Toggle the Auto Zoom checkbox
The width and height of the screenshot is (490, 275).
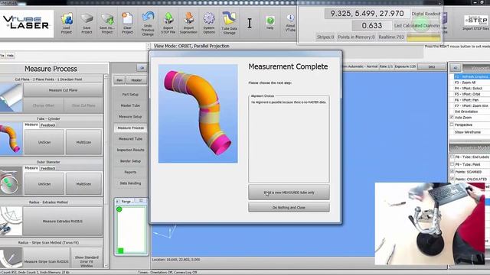pyautogui.click(x=452, y=118)
